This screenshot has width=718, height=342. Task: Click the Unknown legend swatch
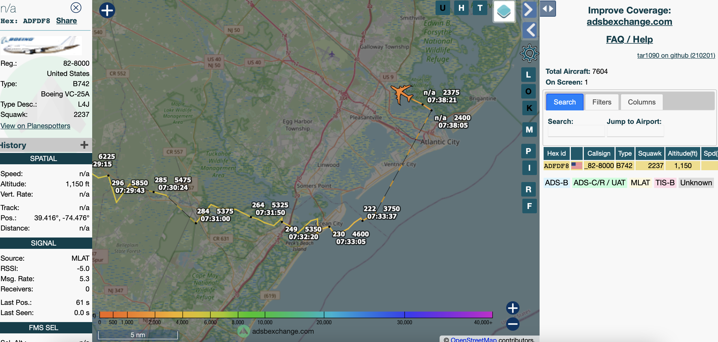click(x=696, y=183)
